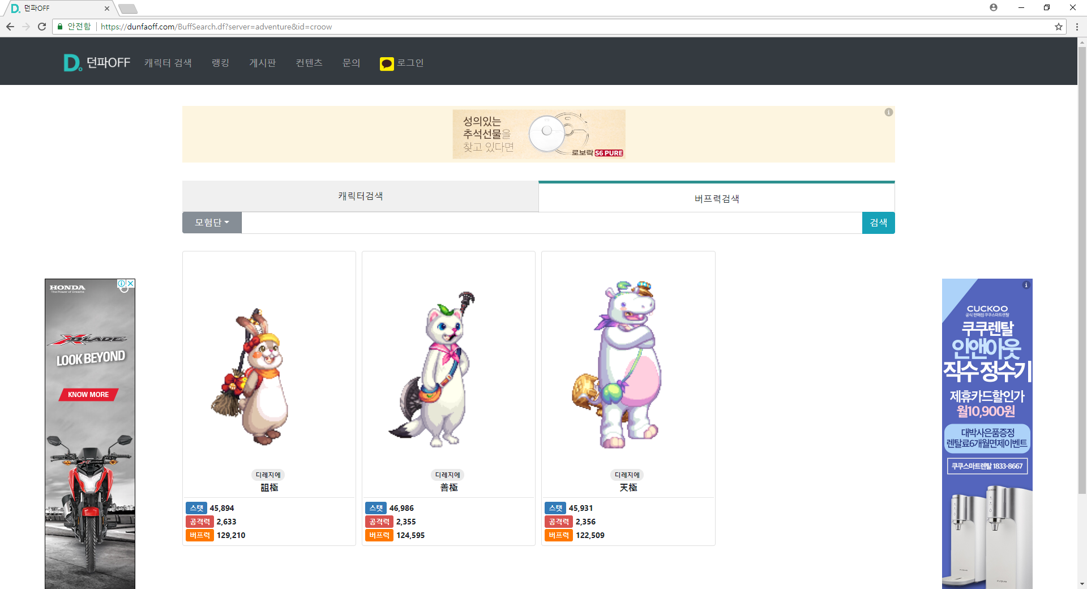Switch to 캐릭터검색 tab
The height and width of the screenshot is (589, 1087).
[x=360, y=197]
